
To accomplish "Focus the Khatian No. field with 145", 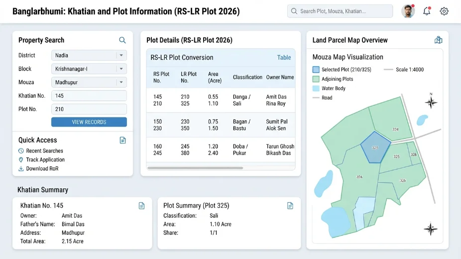I will pyautogui.click(x=89, y=96).
